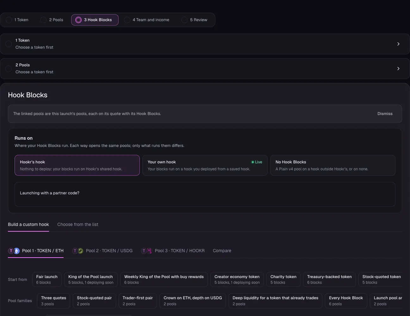Image resolution: width=410 pixels, height=316 pixels.
Task: Select the Creator economy token preset
Action: click(x=237, y=280)
